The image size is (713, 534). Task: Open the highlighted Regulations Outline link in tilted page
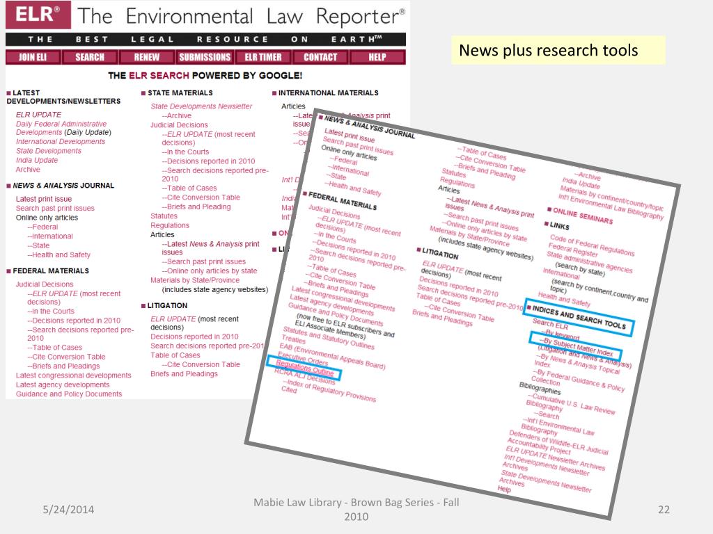(305, 369)
